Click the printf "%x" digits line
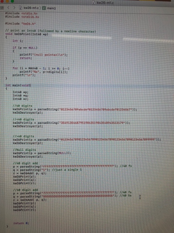174x233 pixels. (x=43, y=72)
